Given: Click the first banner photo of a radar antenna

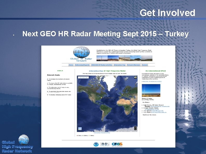Looking at the screenshot, I should pos(102,58).
